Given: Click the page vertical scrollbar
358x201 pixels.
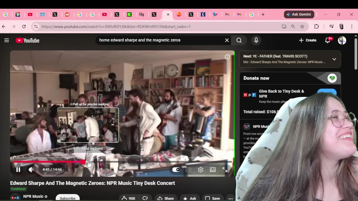Looking at the screenshot, I should pyautogui.click(x=356, y=54).
